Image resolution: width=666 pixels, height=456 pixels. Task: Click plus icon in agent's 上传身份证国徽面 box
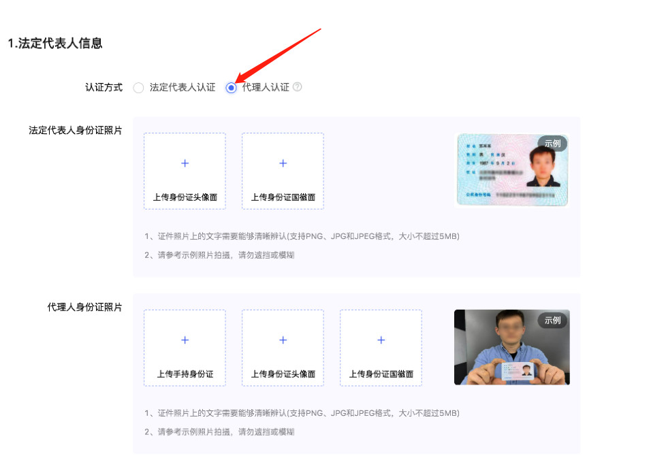click(x=381, y=340)
